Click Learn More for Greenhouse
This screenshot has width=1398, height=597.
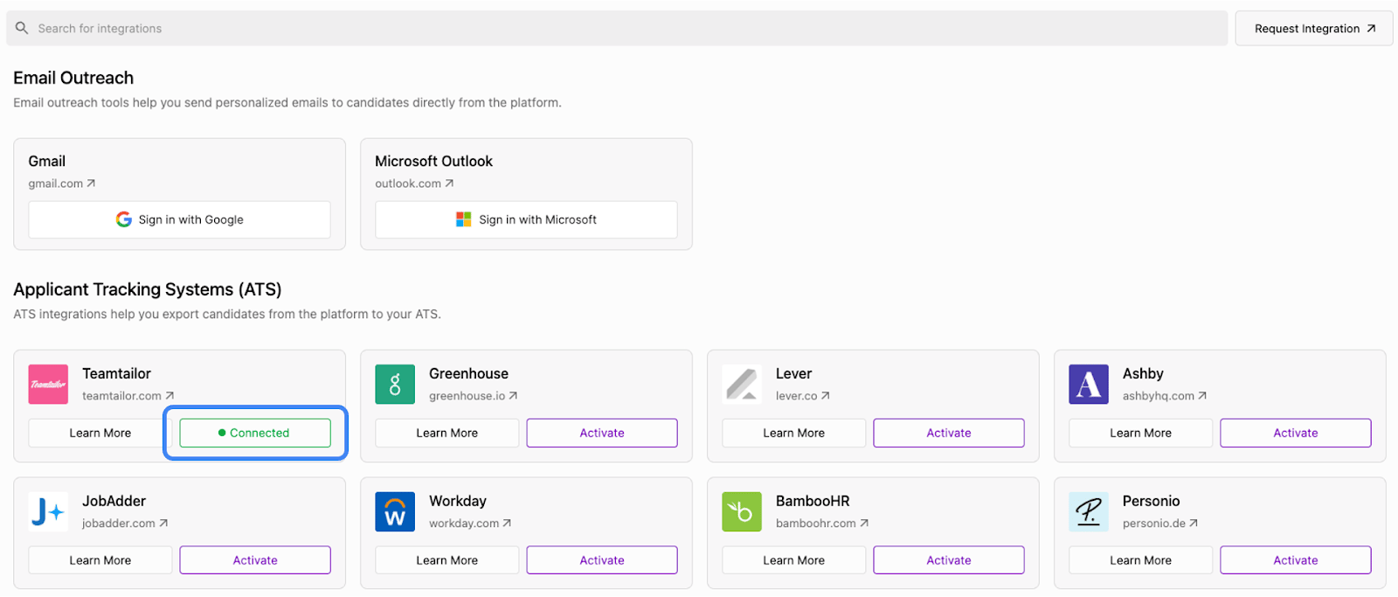(447, 433)
